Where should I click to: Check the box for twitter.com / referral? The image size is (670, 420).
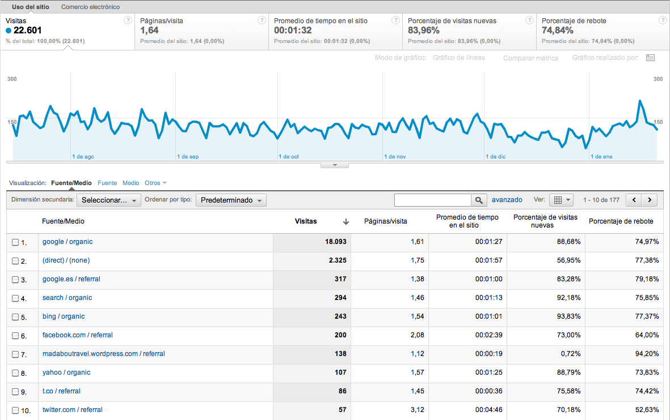(x=15, y=410)
